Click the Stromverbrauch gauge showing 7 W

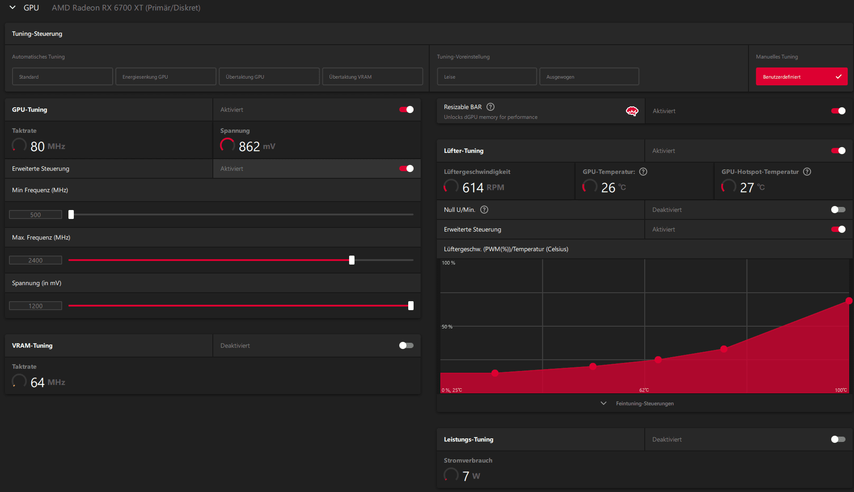451,475
